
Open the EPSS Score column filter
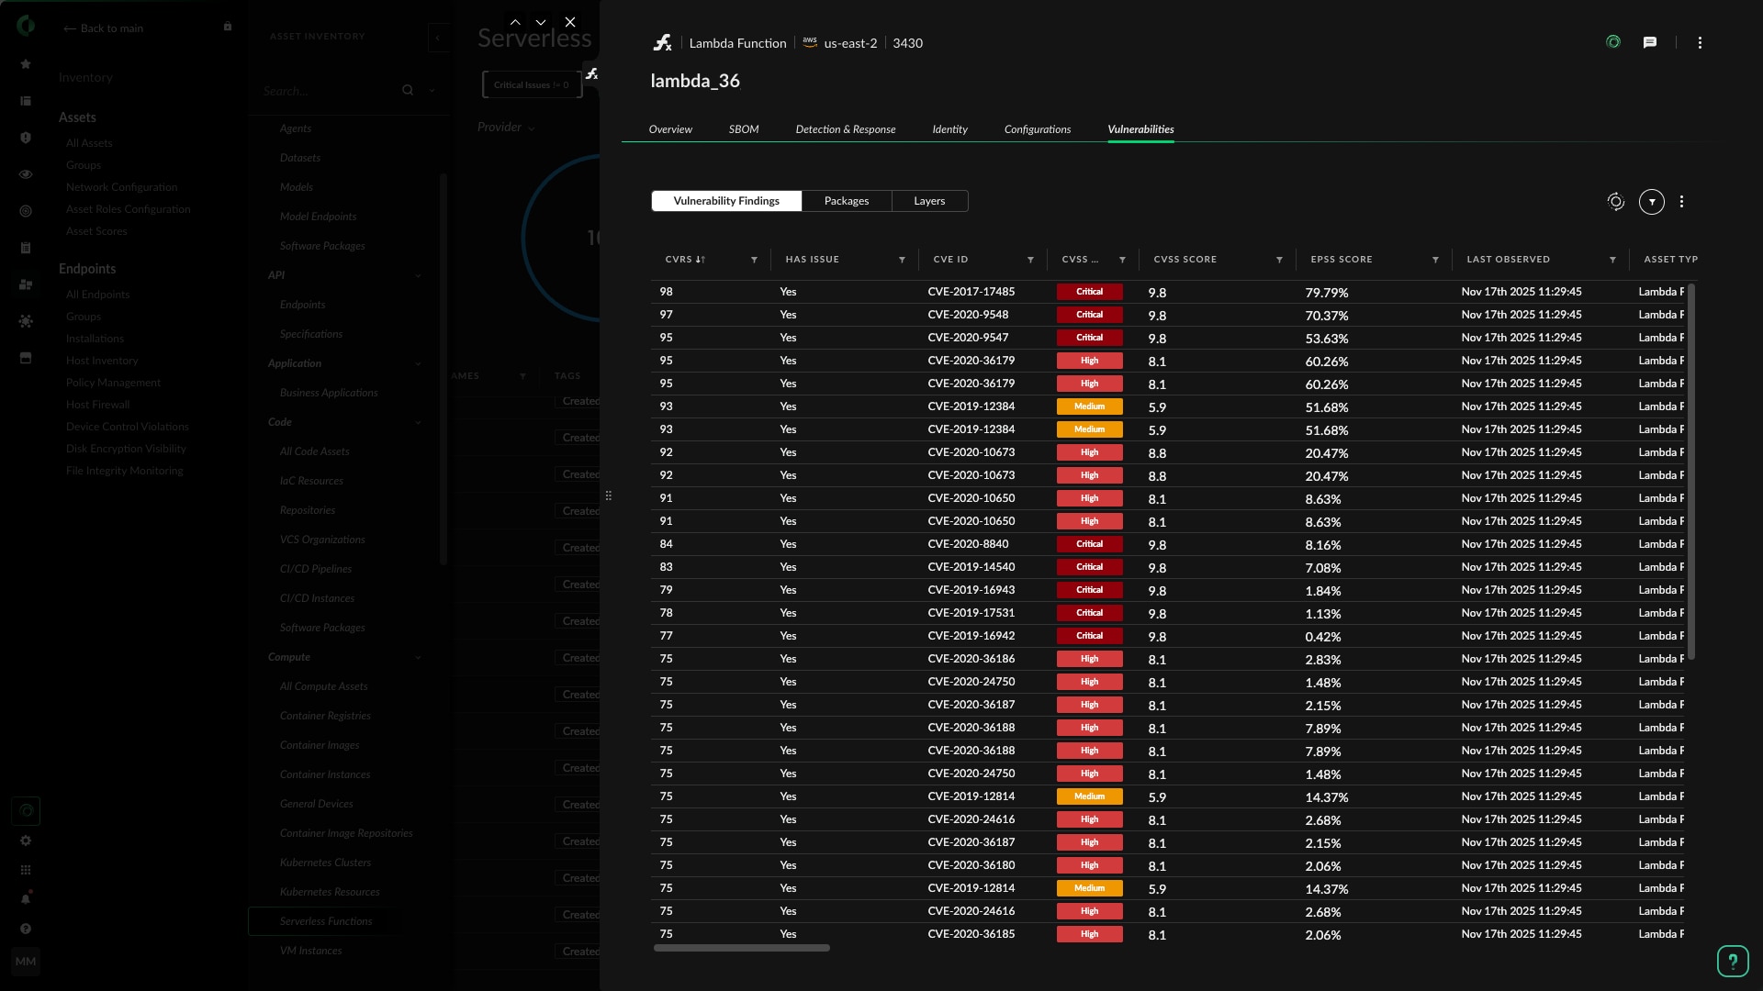pos(1435,260)
